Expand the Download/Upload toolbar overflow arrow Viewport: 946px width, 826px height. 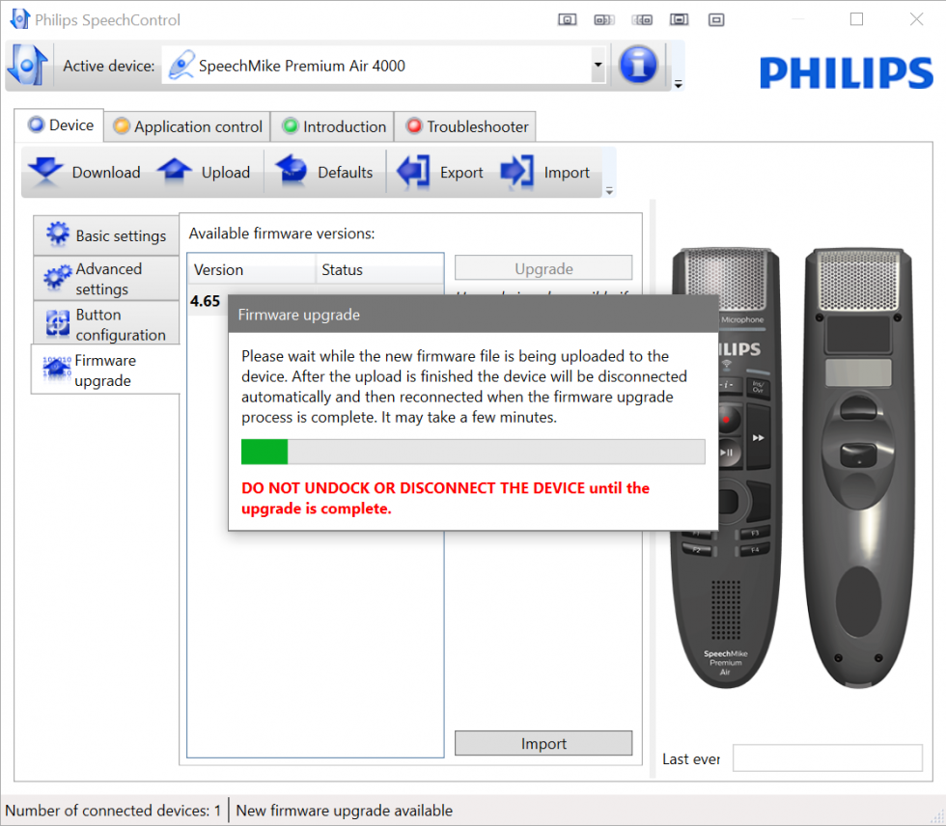pyautogui.click(x=608, y=191)
